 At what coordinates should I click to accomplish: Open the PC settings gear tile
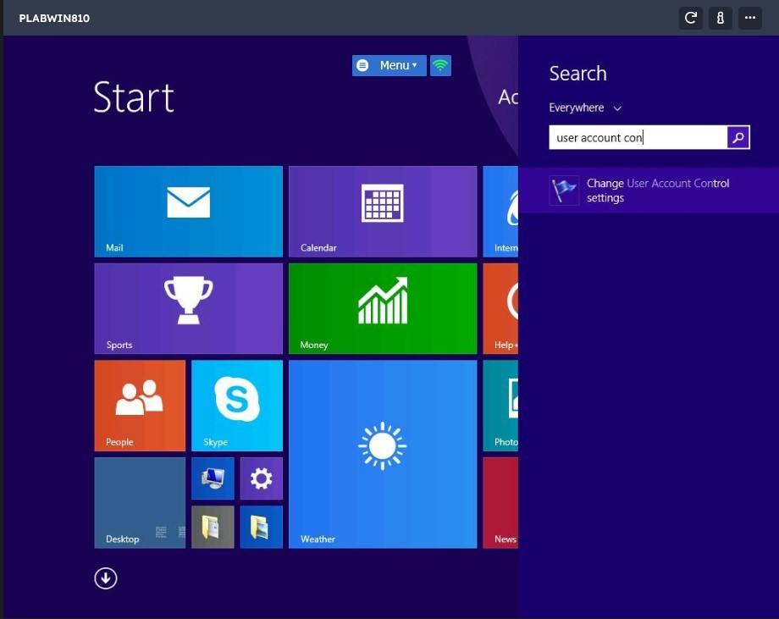(x=262, y=478)
